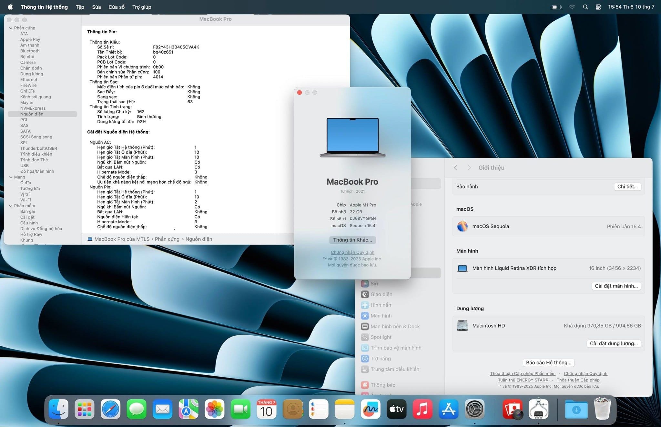Open Thỏa thuận Cấp phép Phần mềm link

[x=523, y=373]
